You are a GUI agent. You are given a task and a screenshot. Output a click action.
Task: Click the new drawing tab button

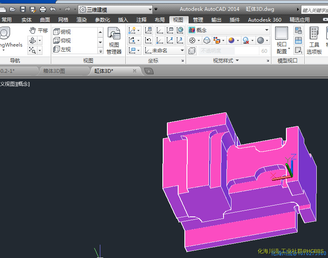point(149,71)
